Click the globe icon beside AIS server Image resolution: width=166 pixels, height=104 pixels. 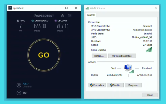pos(19,85)
